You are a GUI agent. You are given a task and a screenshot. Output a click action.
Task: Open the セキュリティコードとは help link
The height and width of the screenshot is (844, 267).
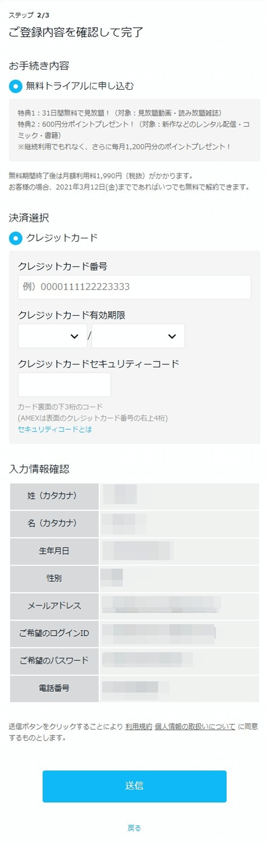click(53, 429)
